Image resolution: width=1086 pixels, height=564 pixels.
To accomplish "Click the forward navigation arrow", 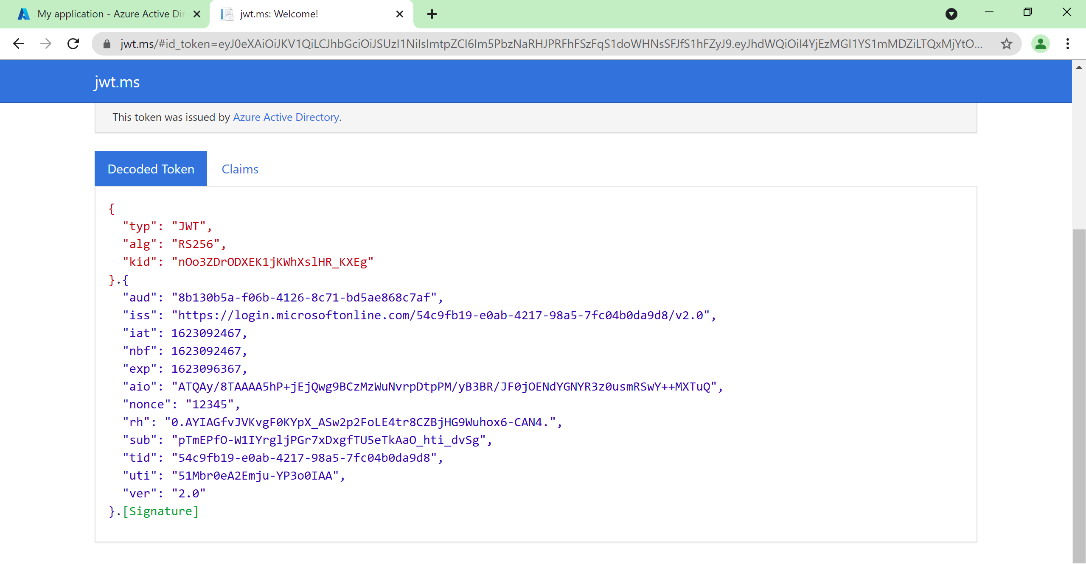I will [46, 44].
